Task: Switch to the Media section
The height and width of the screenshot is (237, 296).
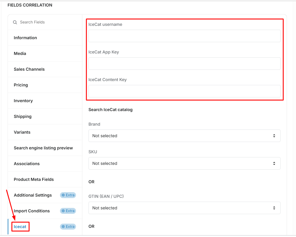Action: click(45, 53)
